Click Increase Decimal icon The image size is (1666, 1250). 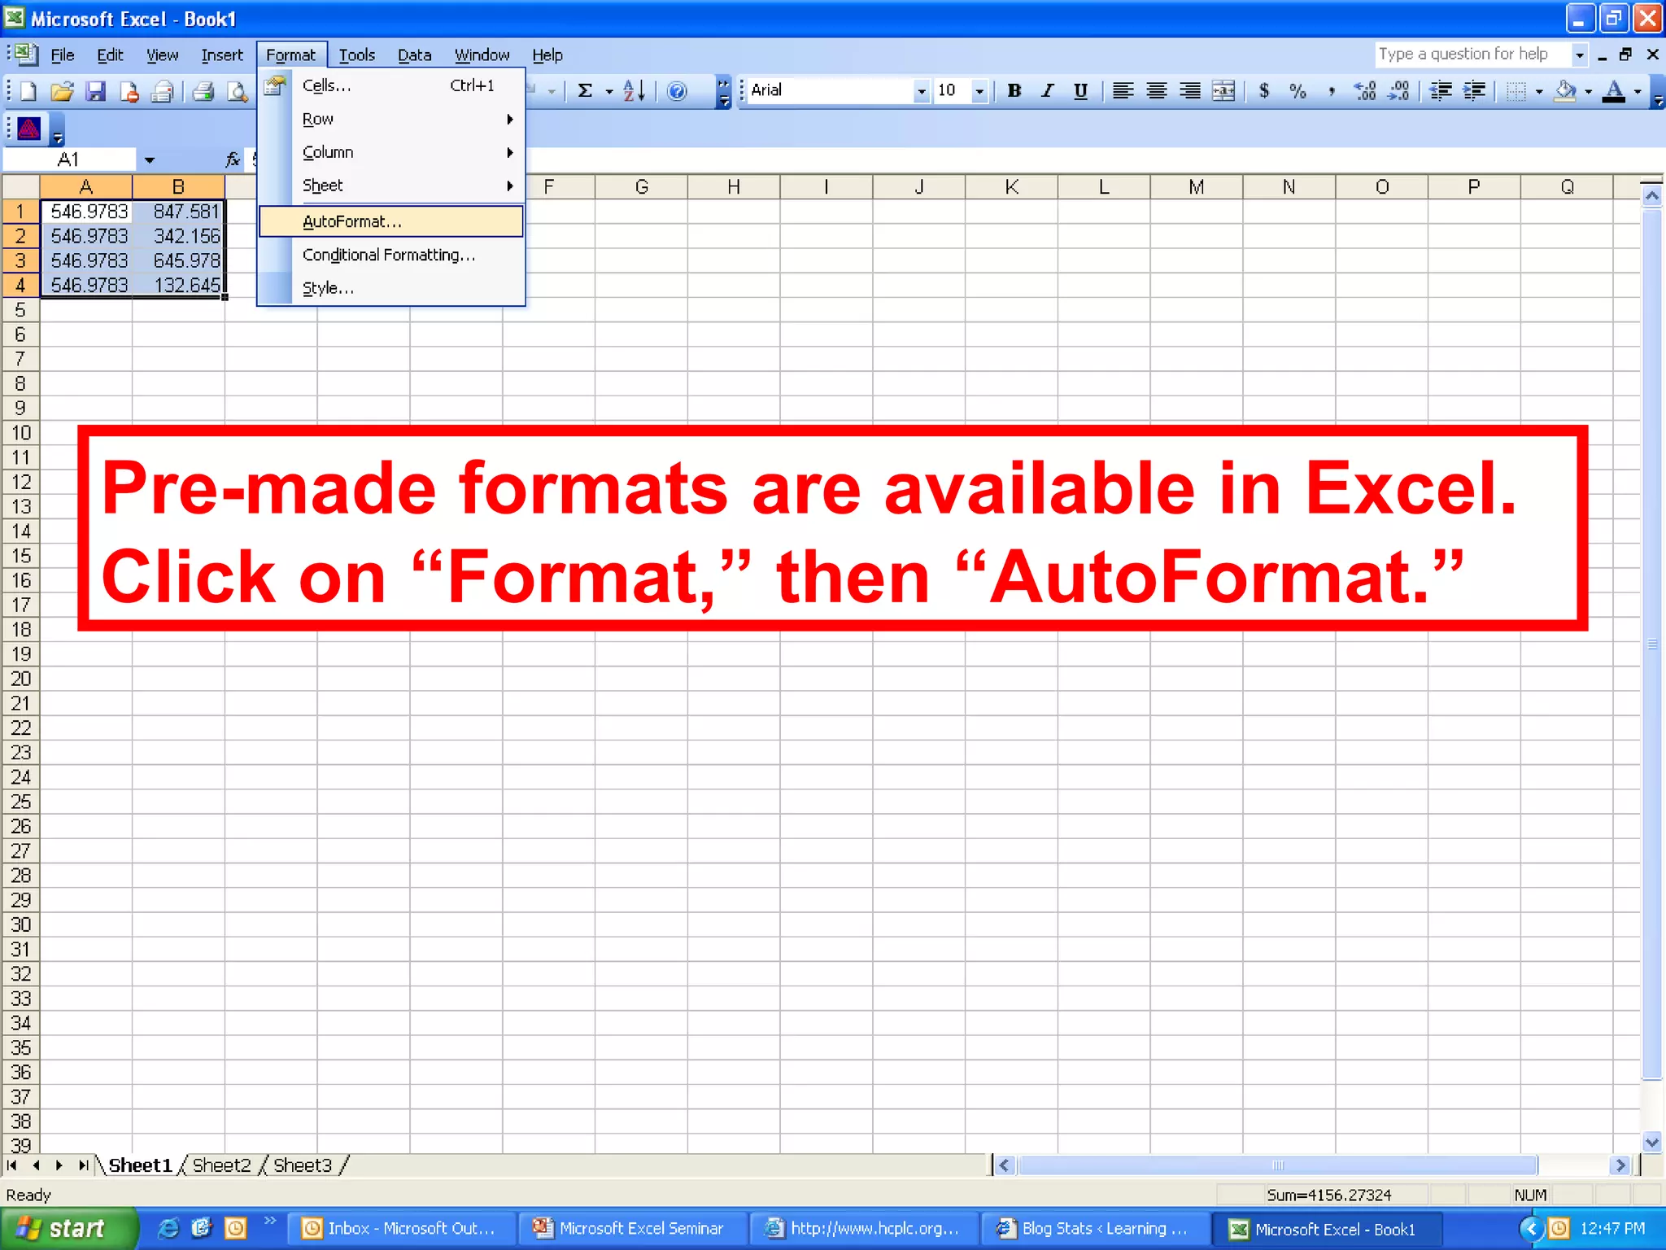click(1365, 91)
